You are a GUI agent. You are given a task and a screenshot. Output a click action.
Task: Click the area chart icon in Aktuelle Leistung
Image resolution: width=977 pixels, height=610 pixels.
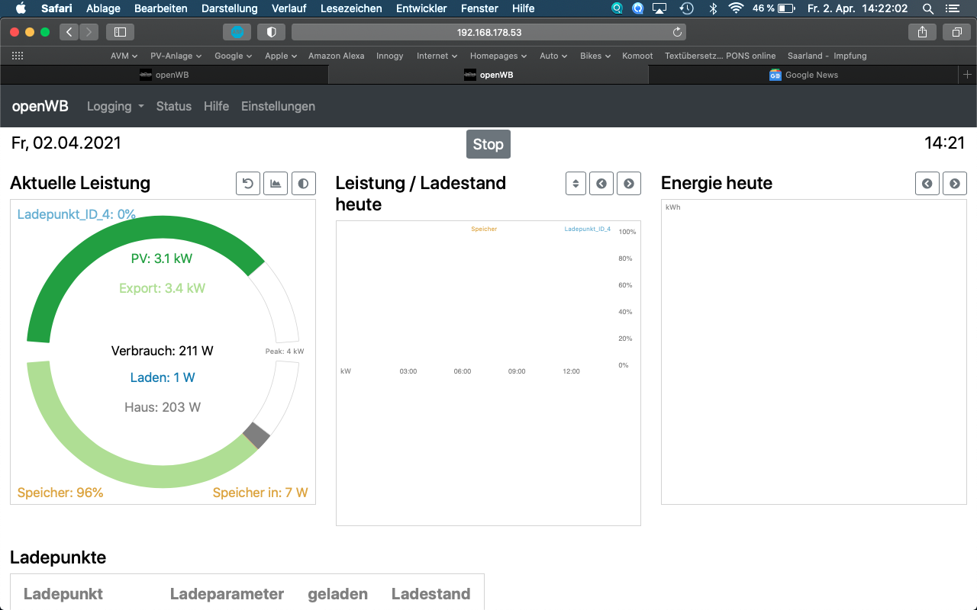pyautogui.click(x=276, y=184)
